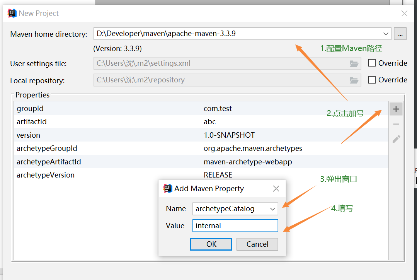Click the abc value cell
The height and width of the screenshot is (280, 417).
209,122
